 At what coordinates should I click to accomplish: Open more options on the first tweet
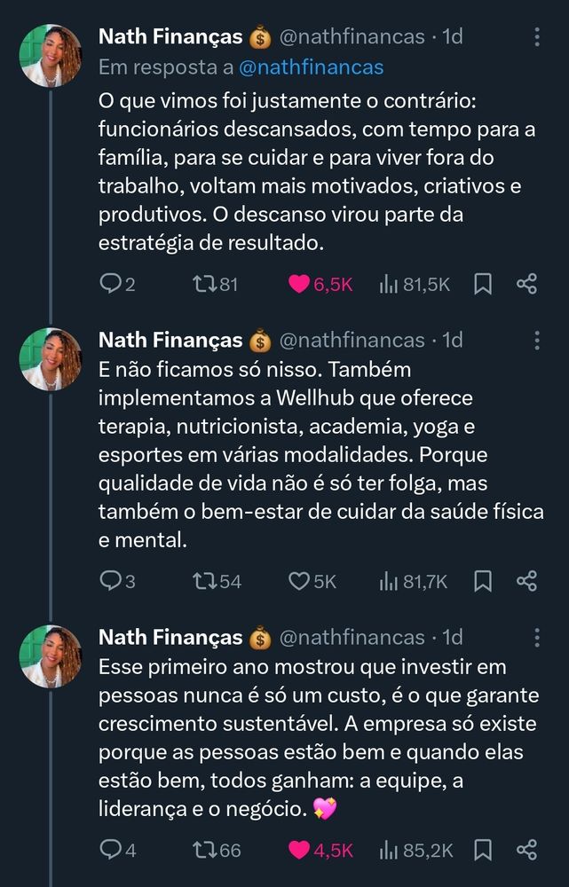click(536, 37)
